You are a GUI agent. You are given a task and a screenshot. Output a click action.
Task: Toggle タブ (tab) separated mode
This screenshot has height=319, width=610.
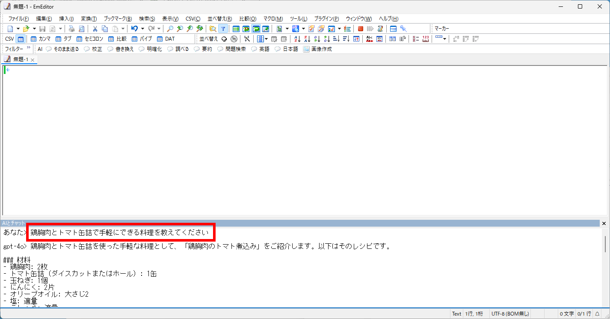point(64,39)
